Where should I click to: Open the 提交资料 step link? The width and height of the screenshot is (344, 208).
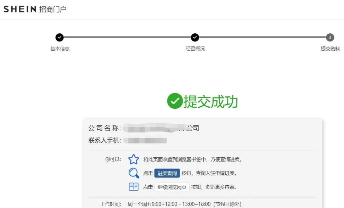330,49
